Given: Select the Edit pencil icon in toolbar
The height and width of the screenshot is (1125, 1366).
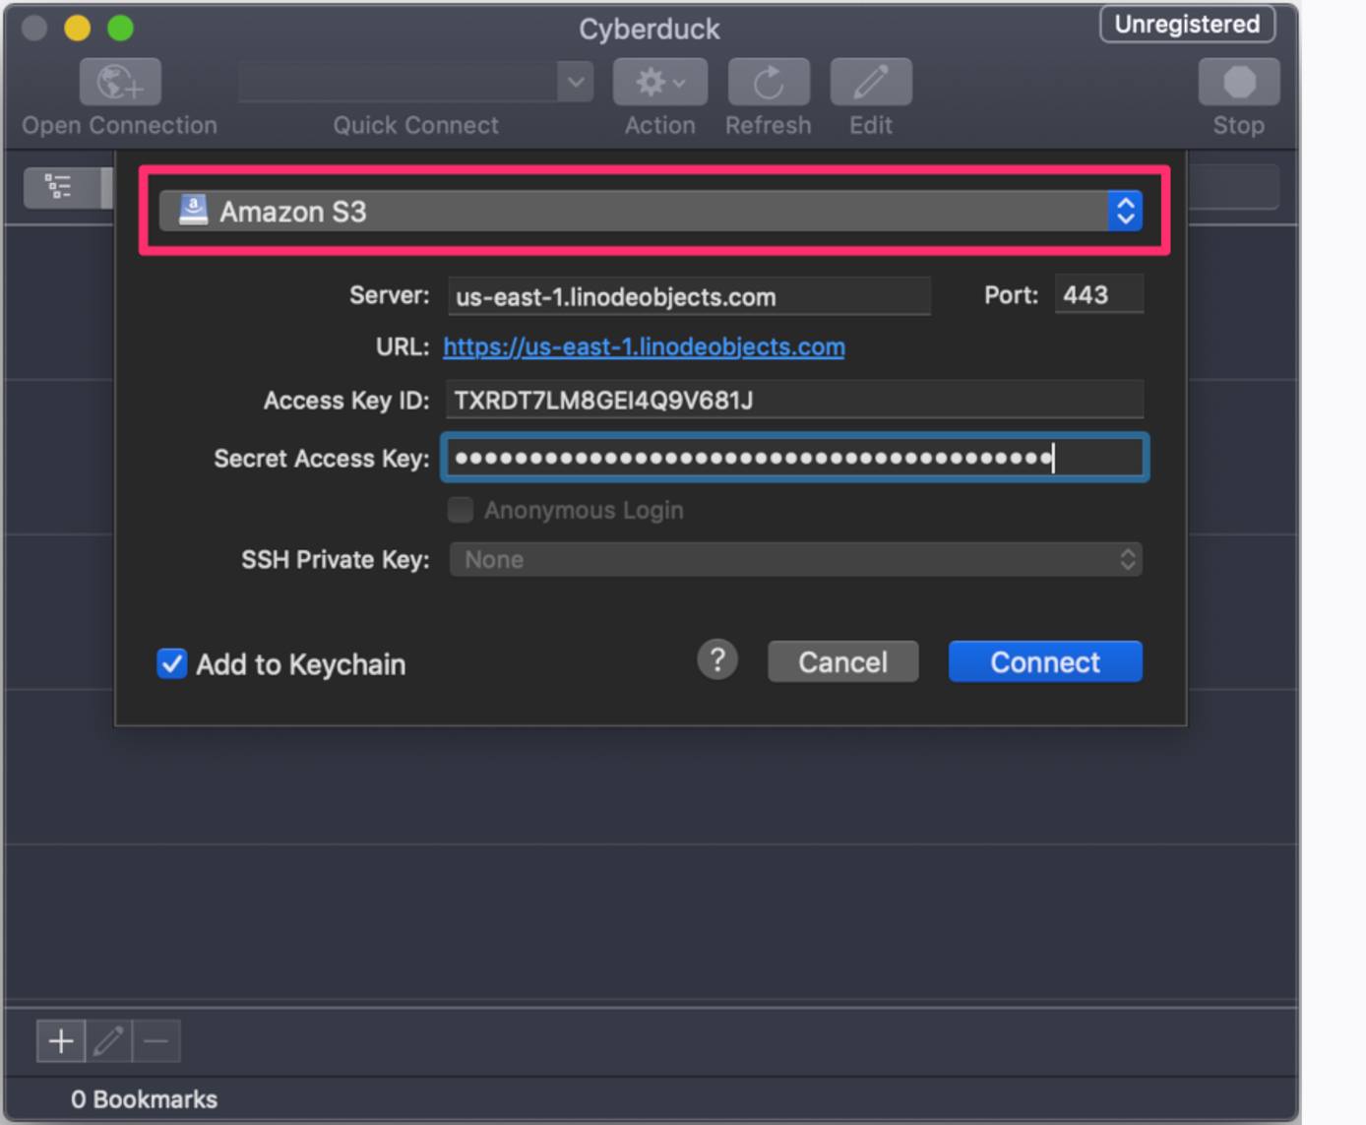Looking at the screenshot, I should (869, 82).
